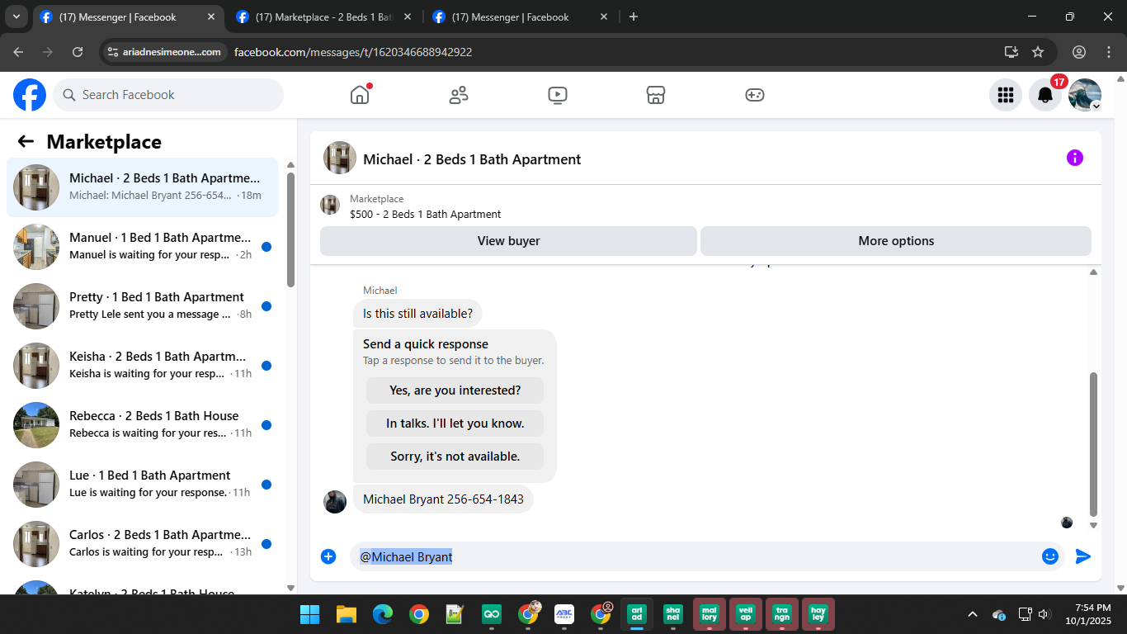Screen dimensions: 1127x634
Task: Send the message with the arrow icon
Action: tap(1083, 556)
